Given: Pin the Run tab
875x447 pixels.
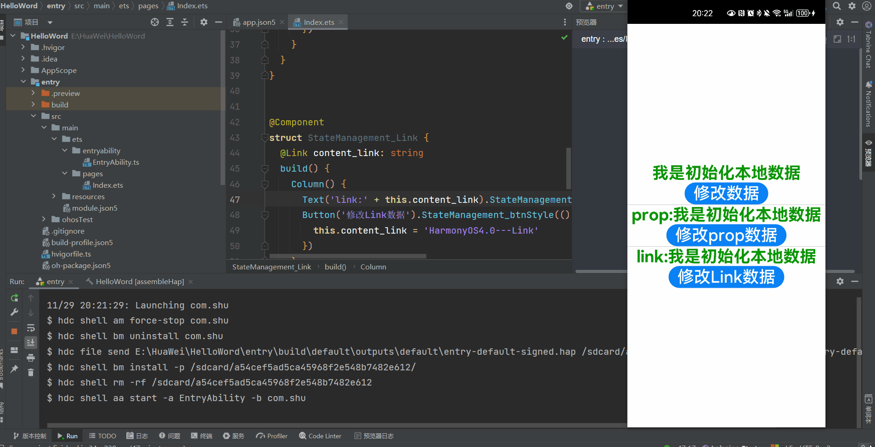Looking at the screenshot, I should pyautogui.click(x=14, y=369).
